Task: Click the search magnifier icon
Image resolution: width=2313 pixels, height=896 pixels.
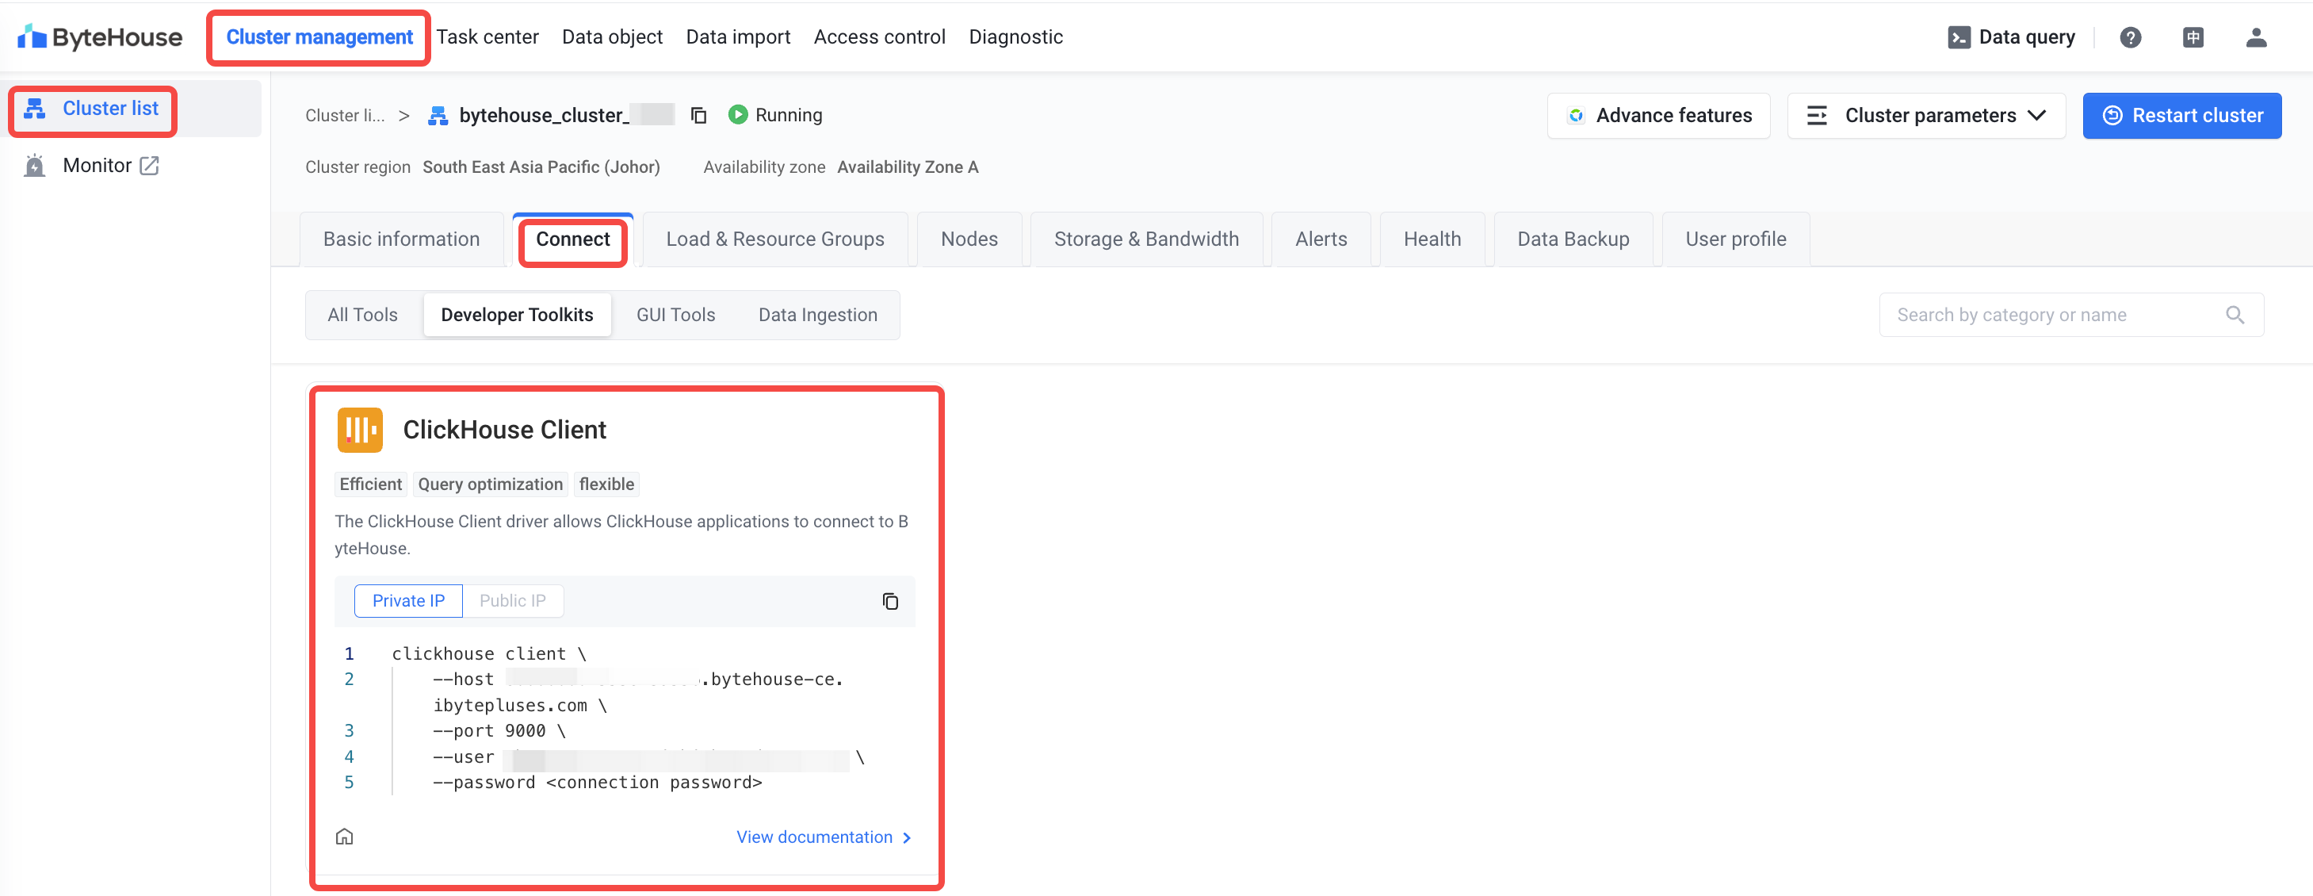Action: pos(2234,315)
